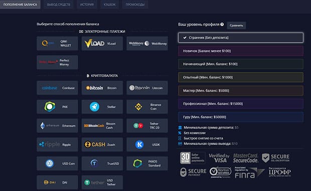Open the Промокоды tab
The height and width of the screenshot is (191, 311).
point(135,4)
